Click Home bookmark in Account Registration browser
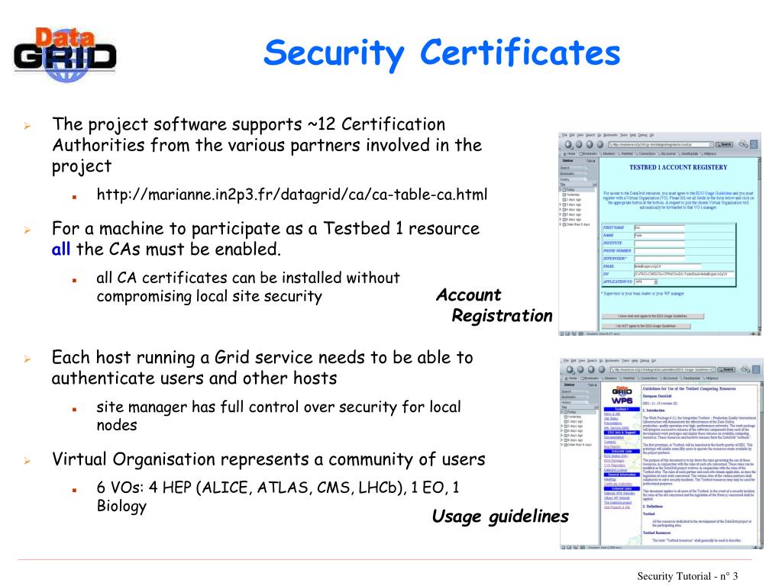Image resolution: width=782 pixels, height=586 pixels. 570,153
